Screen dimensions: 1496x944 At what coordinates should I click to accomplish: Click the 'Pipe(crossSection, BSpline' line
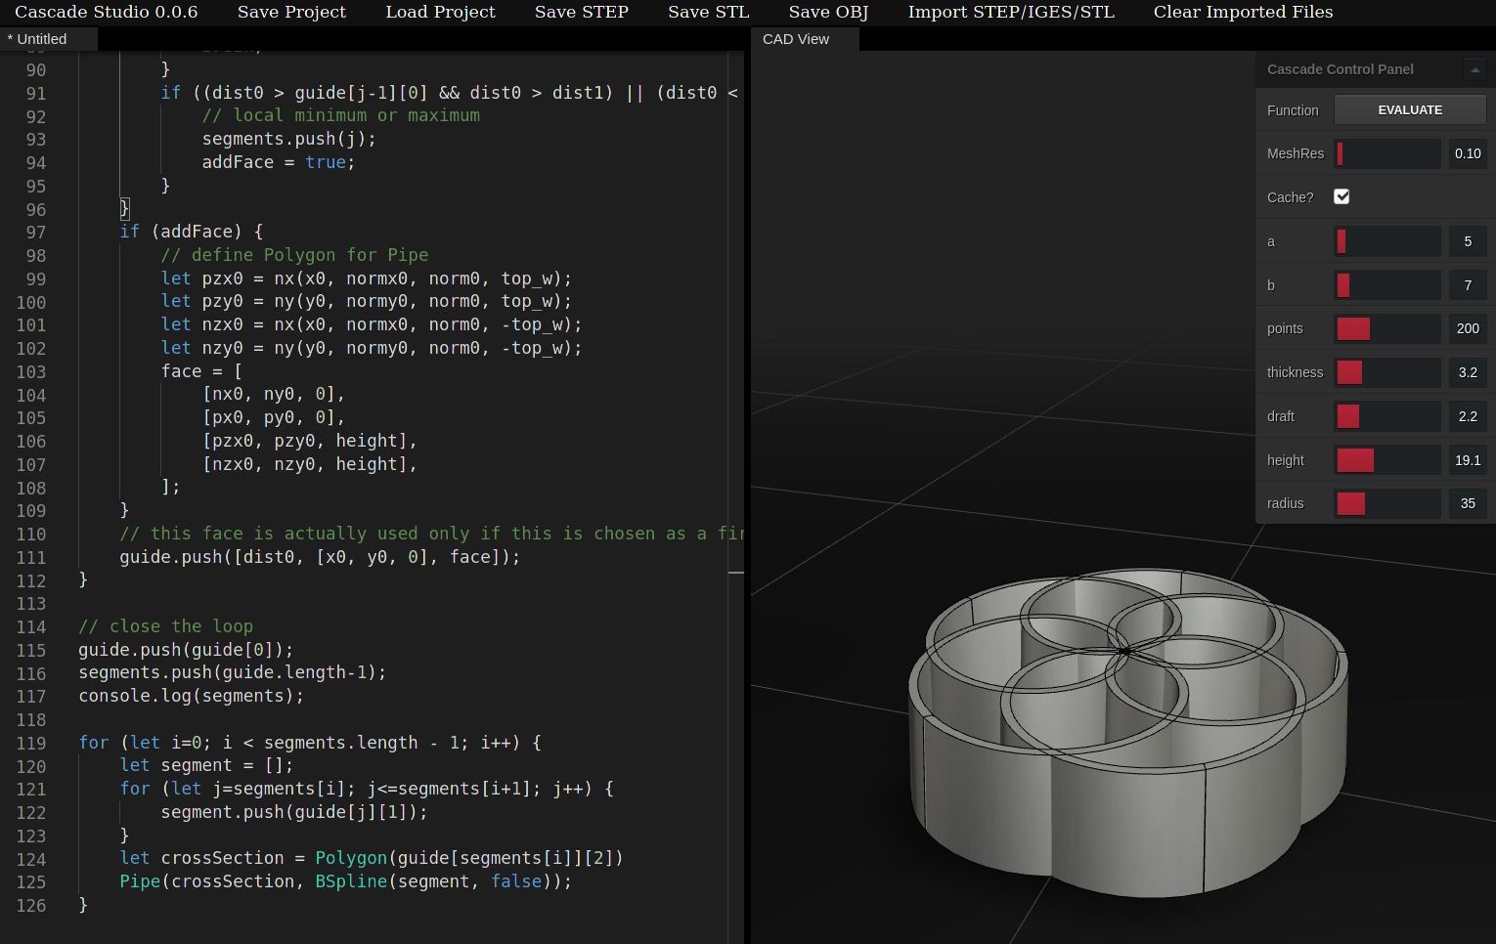[346, 881]
